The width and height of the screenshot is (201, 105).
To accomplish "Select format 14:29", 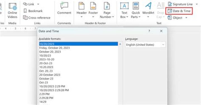I will 78,102.
